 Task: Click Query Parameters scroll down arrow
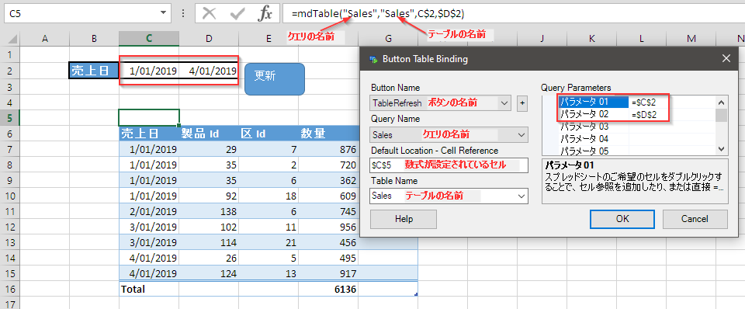click(721, 149)
